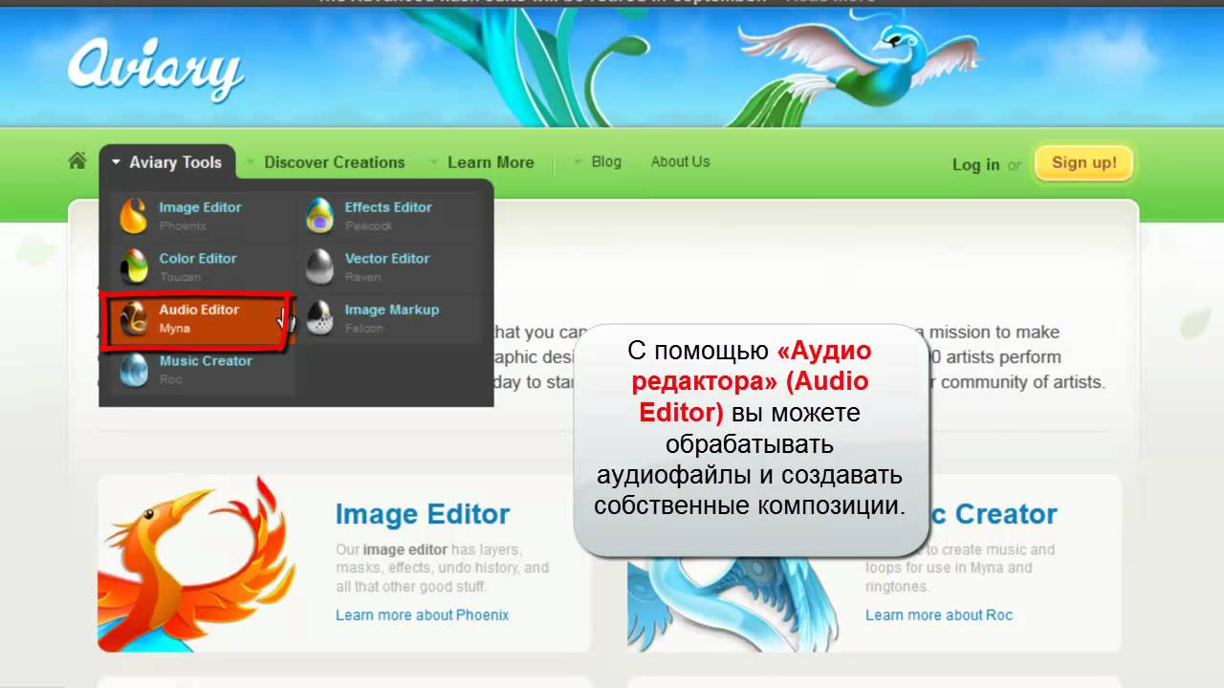Image resolution: width=1224 pixels, height=688 pixels.
Task: Expand the Learn More dropdown arrow
Action: point(434,162)
